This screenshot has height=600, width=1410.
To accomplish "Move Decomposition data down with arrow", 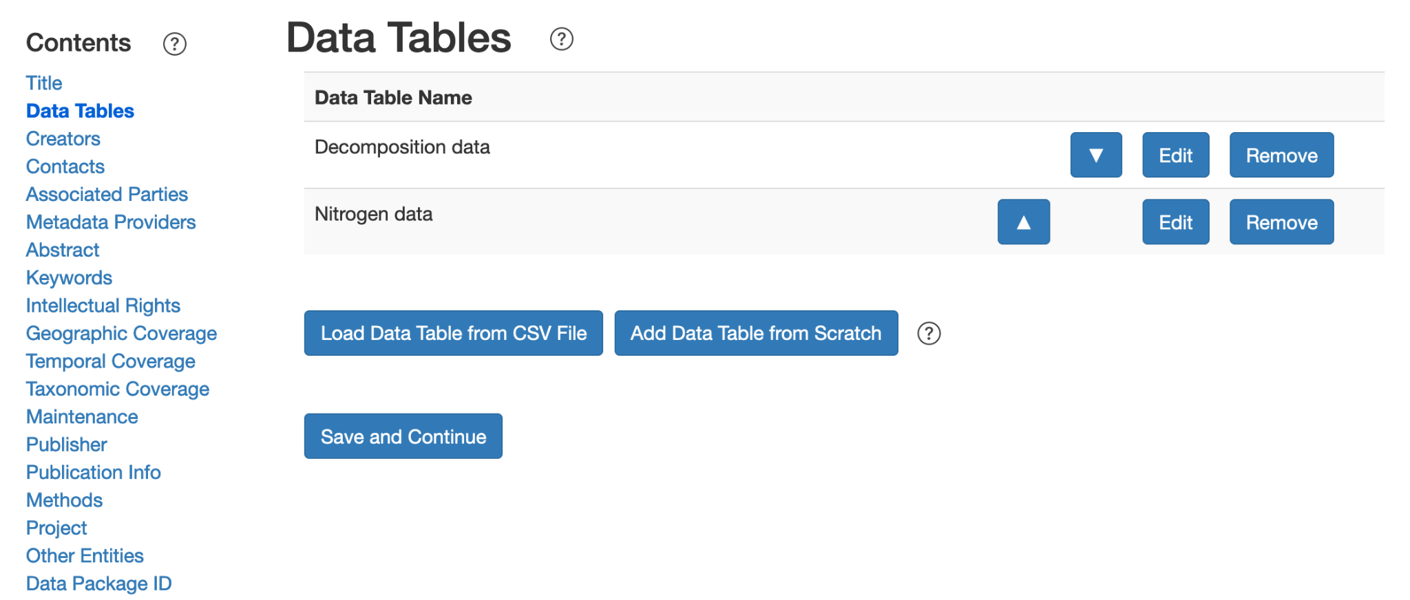I will coord(1096,155).
